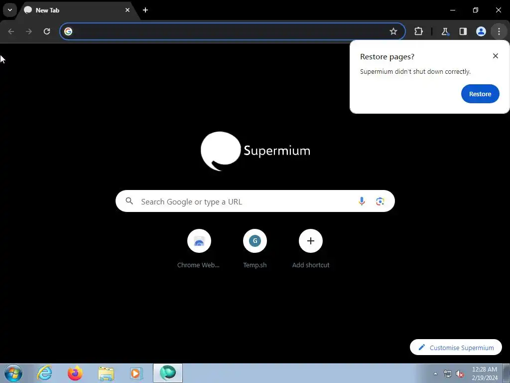510x383 pixels.
Task: Open the three-dot Supermium menu
Action: [499, 31]
